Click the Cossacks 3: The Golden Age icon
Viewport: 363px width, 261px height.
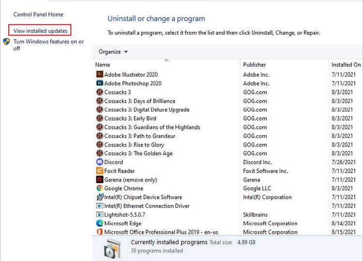tap(100, 153)
